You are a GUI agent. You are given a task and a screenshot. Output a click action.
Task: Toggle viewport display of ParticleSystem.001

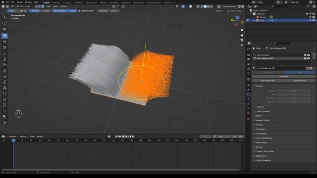[305, 58]
